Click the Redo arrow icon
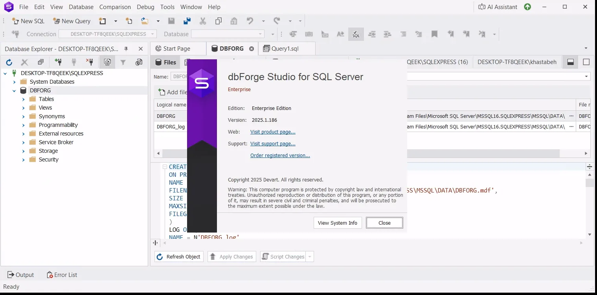This screenshot has height=295, width=597. tap(277, 21)
